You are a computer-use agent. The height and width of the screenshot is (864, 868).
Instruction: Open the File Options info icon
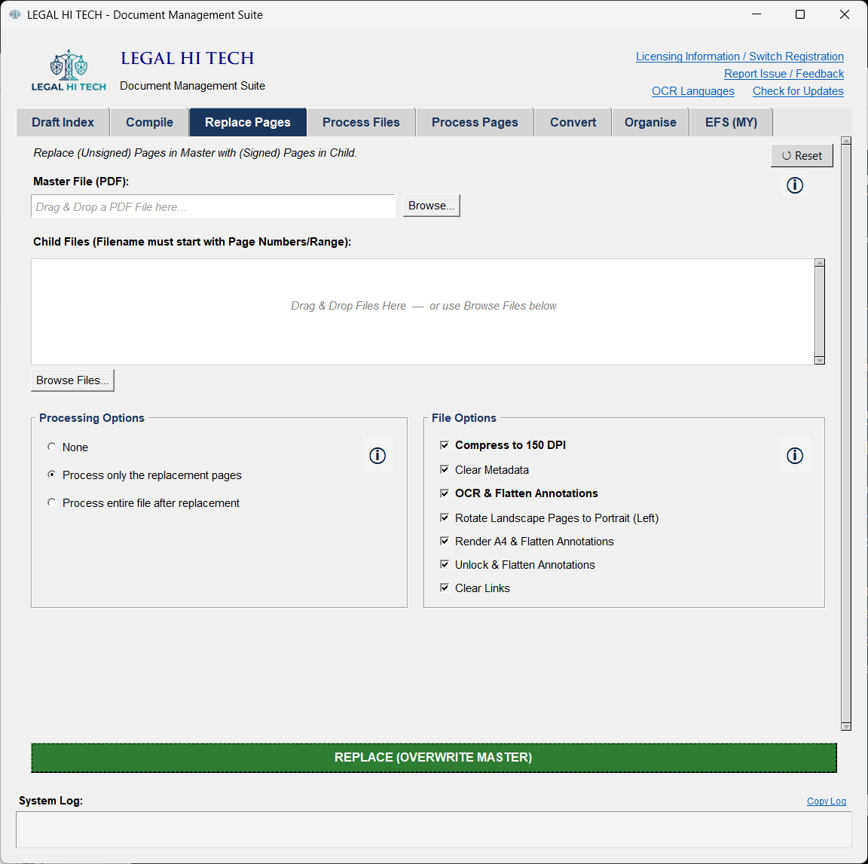(x=794, y=456)
